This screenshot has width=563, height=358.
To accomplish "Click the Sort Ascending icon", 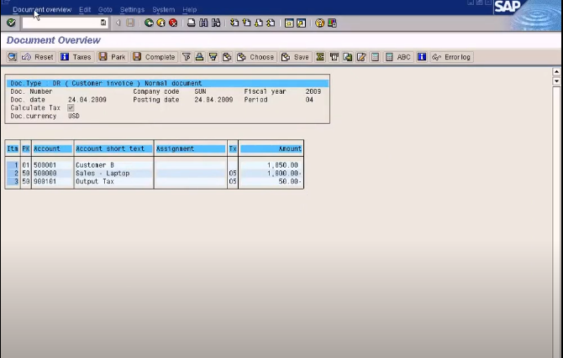I will pos(200,57).
